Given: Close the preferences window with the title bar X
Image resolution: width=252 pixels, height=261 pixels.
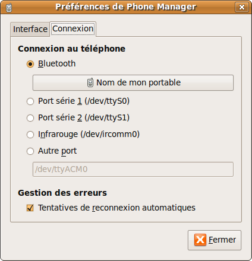Looking at the screenshot, I should pyautogui.click(x=242, y=7).
